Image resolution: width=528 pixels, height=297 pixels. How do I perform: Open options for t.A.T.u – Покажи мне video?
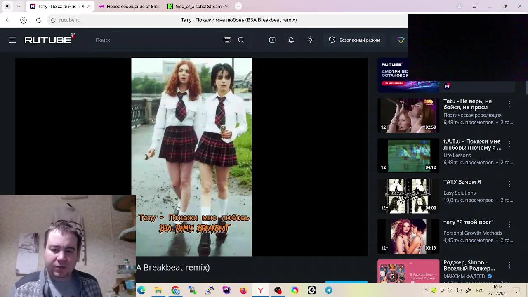point(509,144)
